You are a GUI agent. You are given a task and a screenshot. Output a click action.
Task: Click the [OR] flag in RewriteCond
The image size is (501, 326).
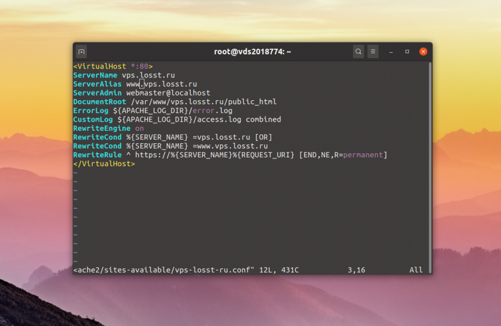(264, 138)
